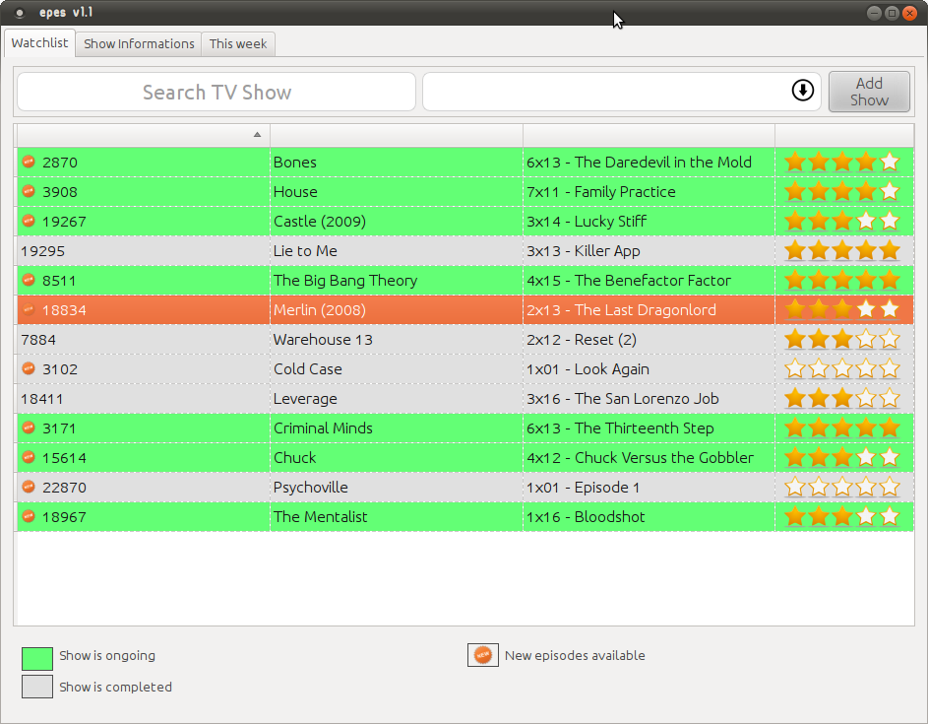Select the Chuck title cell
Viewport: 928px width, 724px height.
pos(397,457)
